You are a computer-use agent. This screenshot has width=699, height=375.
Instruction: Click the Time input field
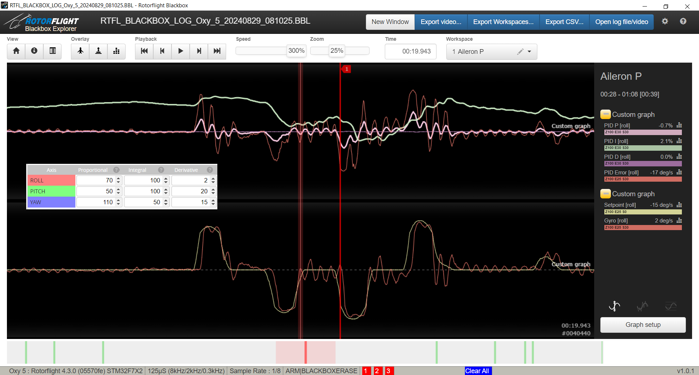(x=411, y=52)
